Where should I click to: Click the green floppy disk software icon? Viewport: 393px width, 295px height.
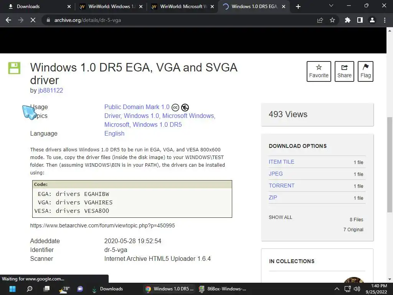(x=14, y=68)
